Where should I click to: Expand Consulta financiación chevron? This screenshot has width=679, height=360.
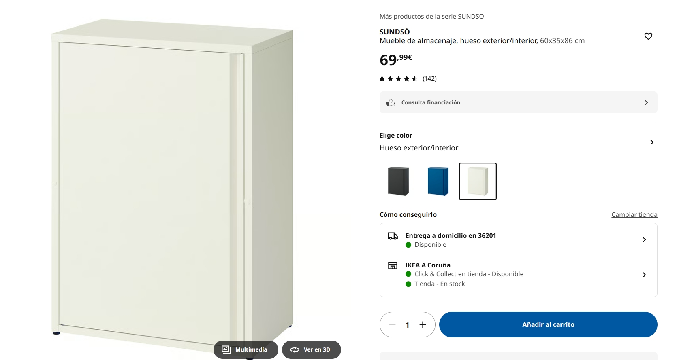(646, 103)
